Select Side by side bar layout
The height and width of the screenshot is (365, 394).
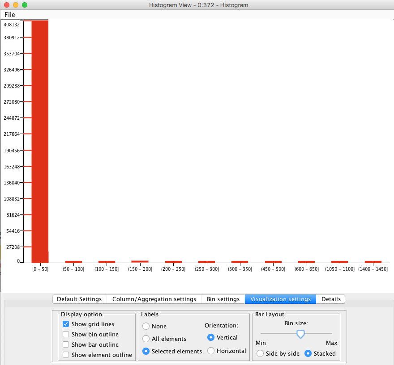(260, 353)
